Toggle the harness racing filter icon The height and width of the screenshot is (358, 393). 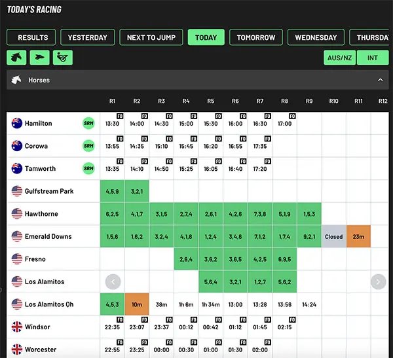63,58
